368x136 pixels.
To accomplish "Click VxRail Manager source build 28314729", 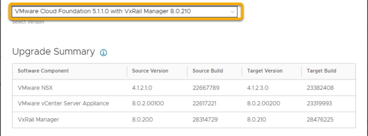I will pos(206,119).
